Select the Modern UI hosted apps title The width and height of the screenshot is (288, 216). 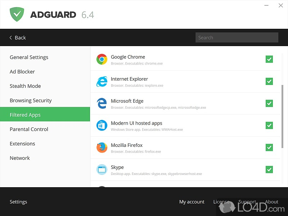coord(136,123)
